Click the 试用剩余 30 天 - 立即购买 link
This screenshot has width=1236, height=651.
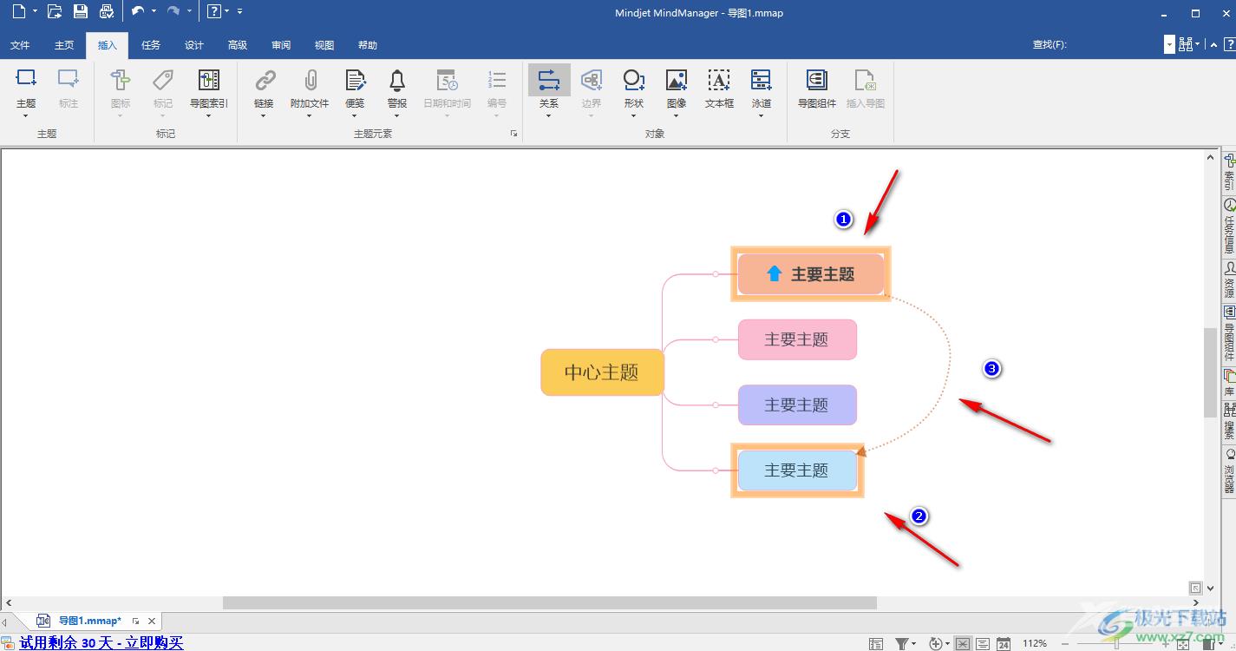coord(101,643)
